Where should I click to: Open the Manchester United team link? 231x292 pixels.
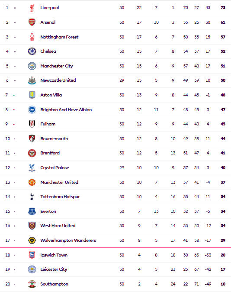point(59,182)
